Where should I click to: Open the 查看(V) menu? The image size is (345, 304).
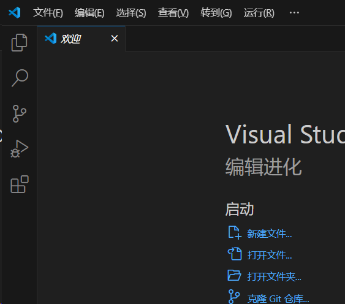click(173, 12)
